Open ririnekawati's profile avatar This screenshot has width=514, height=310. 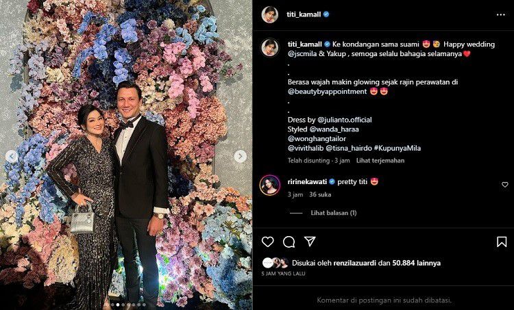click(x=269, y=185)
